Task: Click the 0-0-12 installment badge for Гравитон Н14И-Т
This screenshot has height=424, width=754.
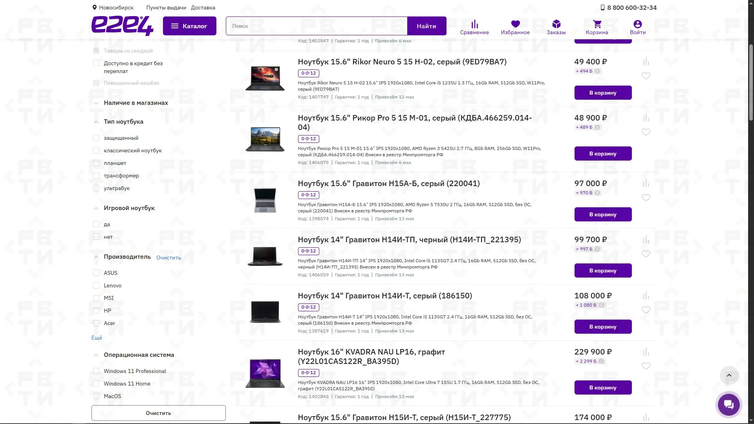Action: tap(308, 307)
